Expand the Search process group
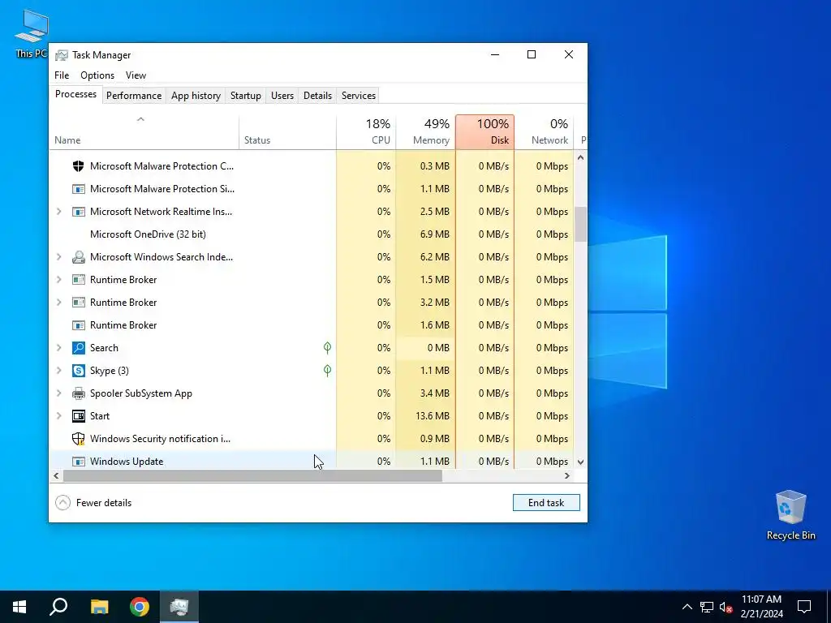Screen dimensions: 831x623 58,347
